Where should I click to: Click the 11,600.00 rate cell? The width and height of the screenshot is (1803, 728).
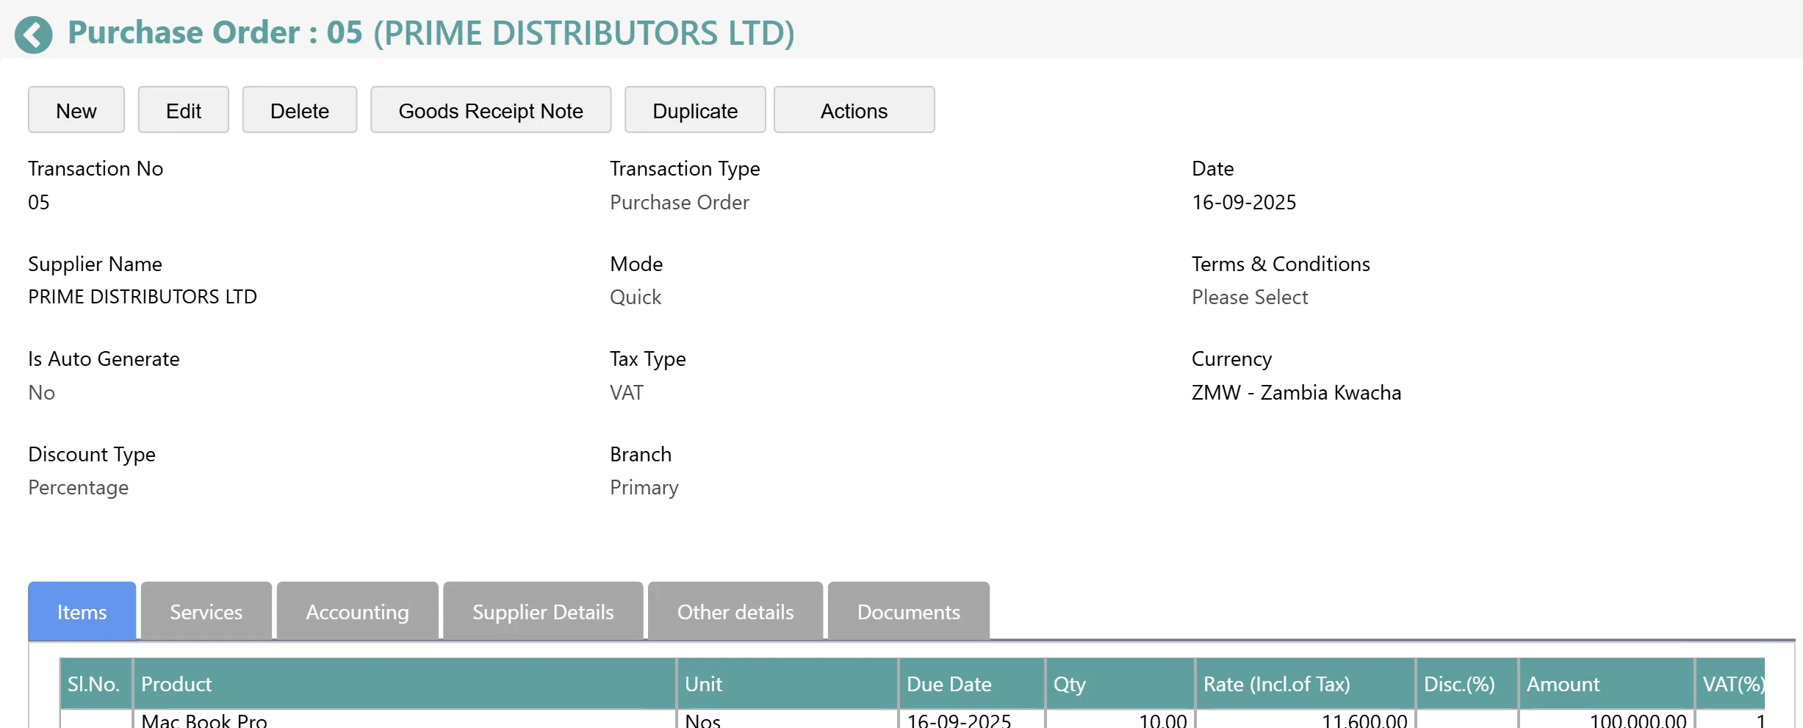pyautogui.click(x=1306, y=719)
